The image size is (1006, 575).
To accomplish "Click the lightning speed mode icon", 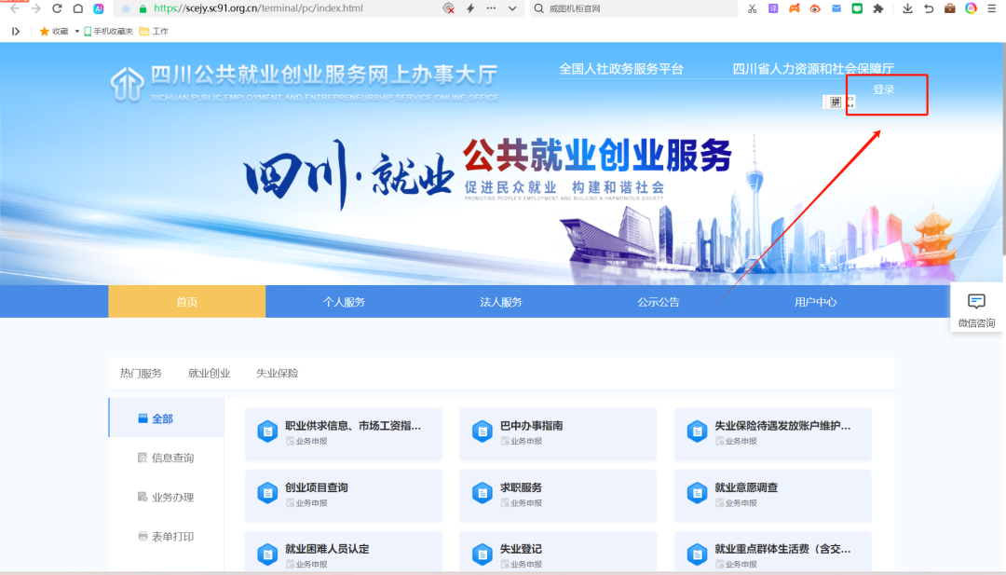I will 469,8.
